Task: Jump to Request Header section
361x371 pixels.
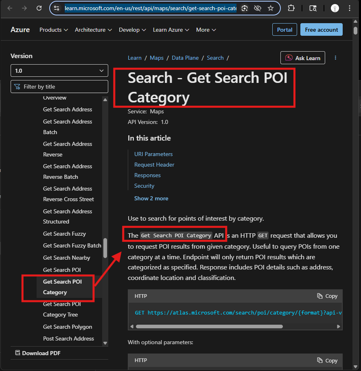Action: 154,165
